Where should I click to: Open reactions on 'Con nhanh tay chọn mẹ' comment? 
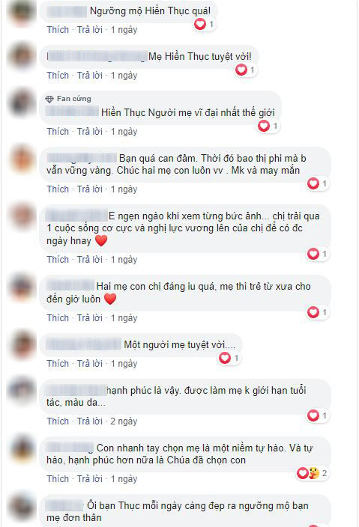pos(312,473)
